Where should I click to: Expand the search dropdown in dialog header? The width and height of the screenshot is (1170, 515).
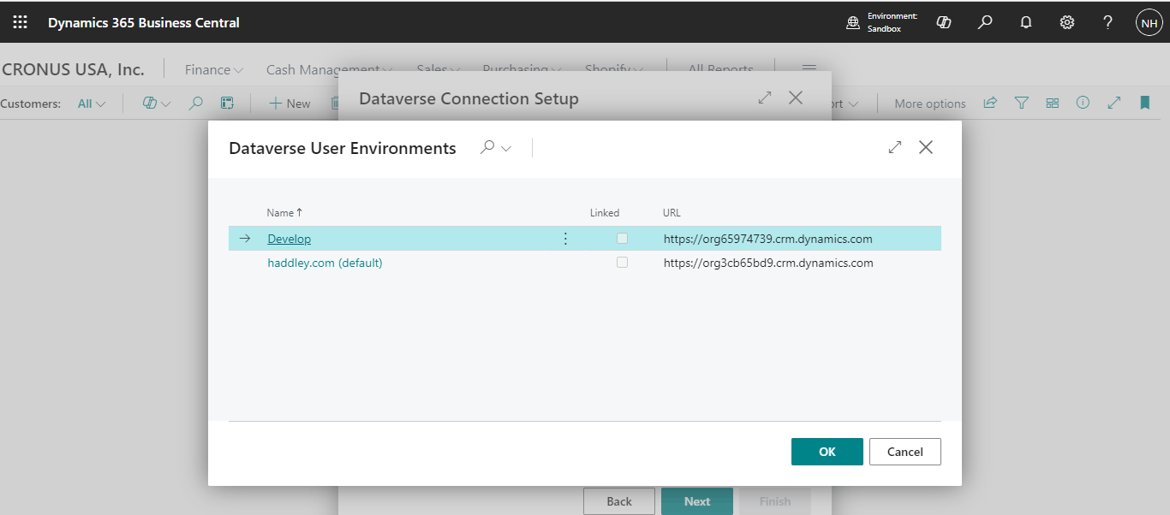click(x=496, y=148)
